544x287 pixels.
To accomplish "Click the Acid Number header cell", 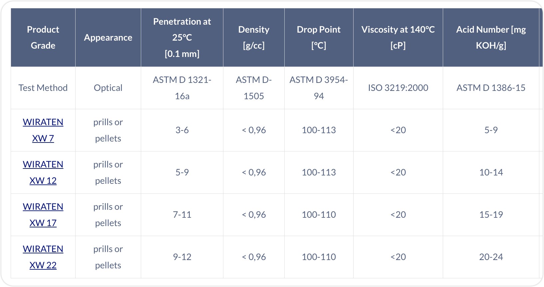I will (491, 38).
